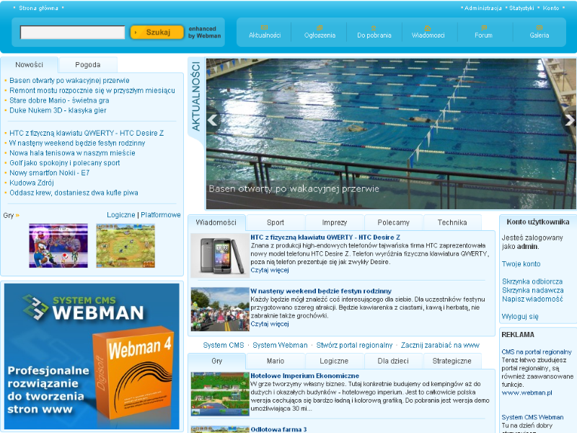Click the Webman 4 advertisement banner

click(91, 357)
